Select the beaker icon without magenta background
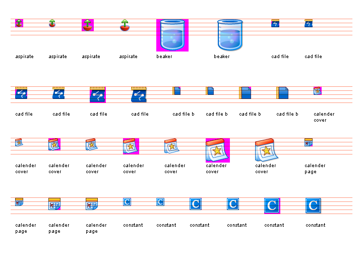Image resolution: width=363 pixels, height=260 pixels. pos(230,35)
